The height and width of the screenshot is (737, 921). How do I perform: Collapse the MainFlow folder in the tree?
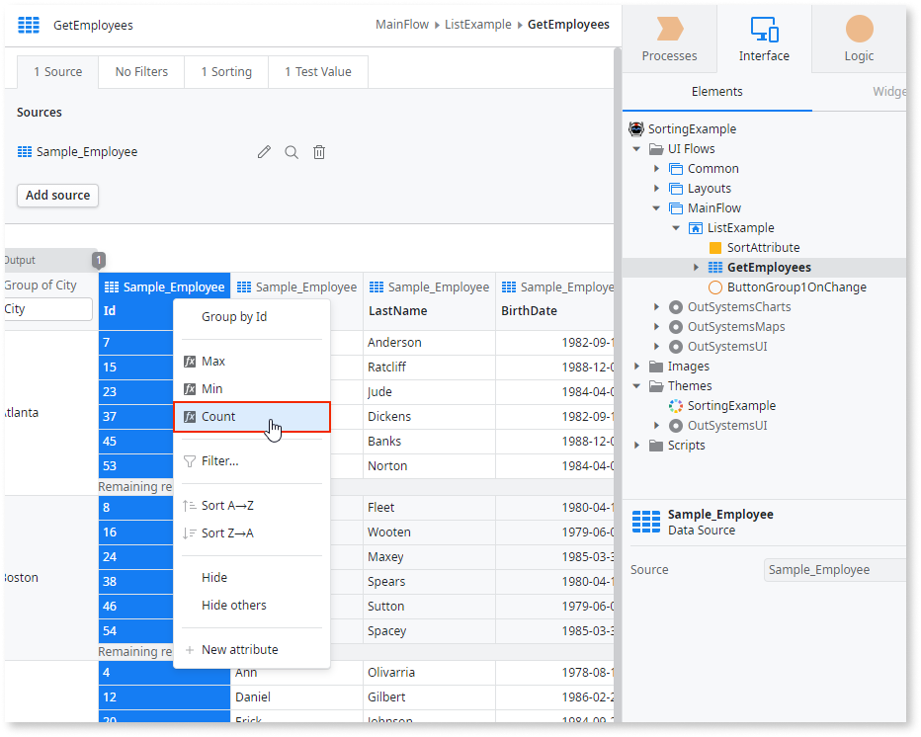657,207
